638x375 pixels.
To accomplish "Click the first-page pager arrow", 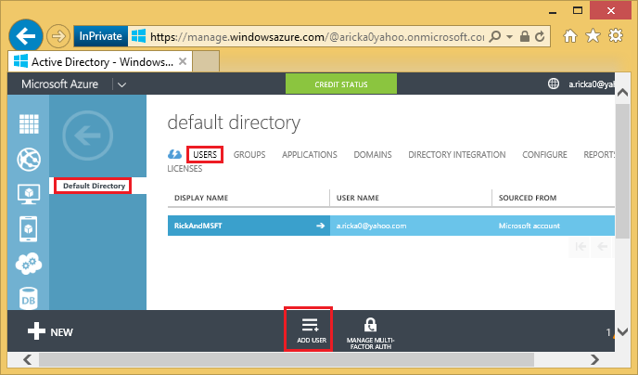I will [x=581, y=246].
